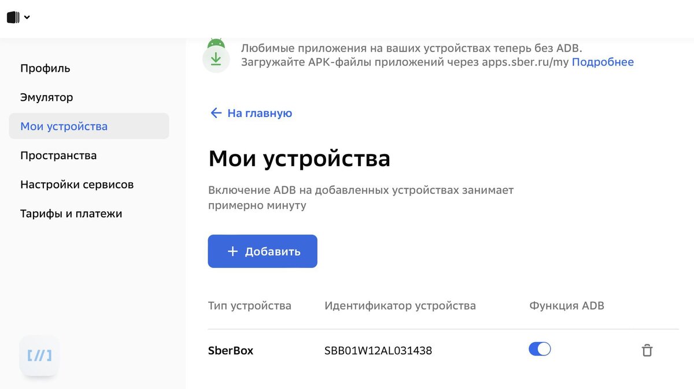Click the Добавить button to add a device
The height and width of the screenshot is (389, 694).
pyautogui.click(x=262, y=251)
